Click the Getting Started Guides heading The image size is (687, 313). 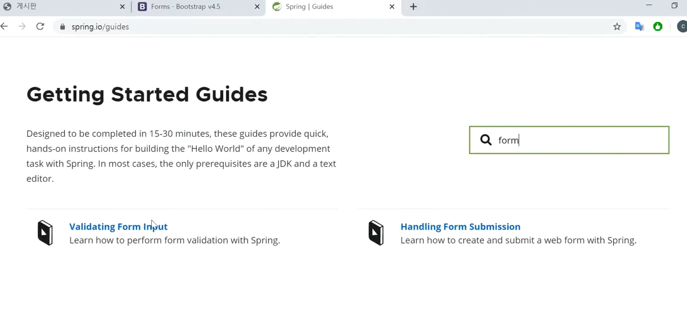(x=147, y=94)
